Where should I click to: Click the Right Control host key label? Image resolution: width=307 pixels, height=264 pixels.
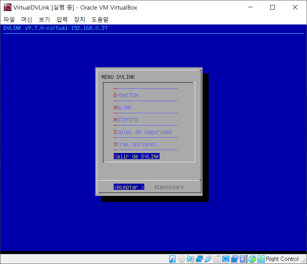(x=282, y=259)
